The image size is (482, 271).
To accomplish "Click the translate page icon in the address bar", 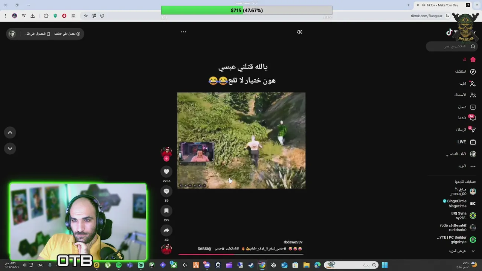I will (94, 16).
